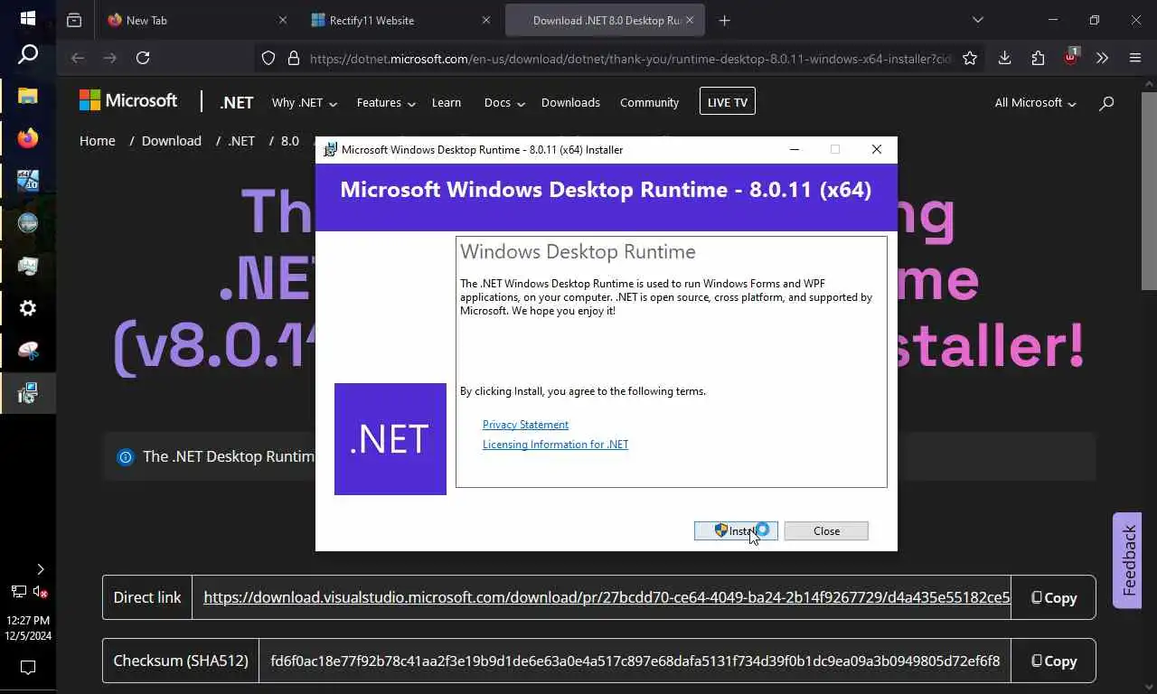
Task: Click the page vertical scrollbar
Action: [1148, 192]
